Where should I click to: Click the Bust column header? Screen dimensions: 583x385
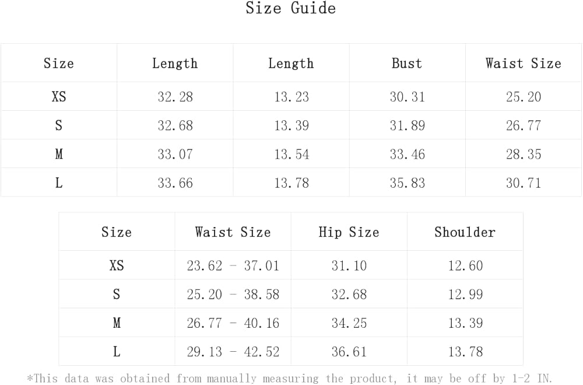click(x=407, y=63)
